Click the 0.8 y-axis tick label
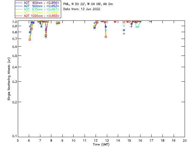Viewport: 190px width, 152px height. [x=15, y=32]
